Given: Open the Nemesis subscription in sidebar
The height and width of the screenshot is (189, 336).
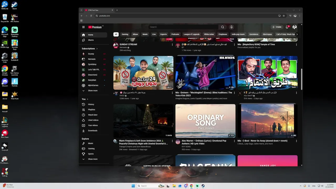Looking at the screenshot, I should click(94, 59).
